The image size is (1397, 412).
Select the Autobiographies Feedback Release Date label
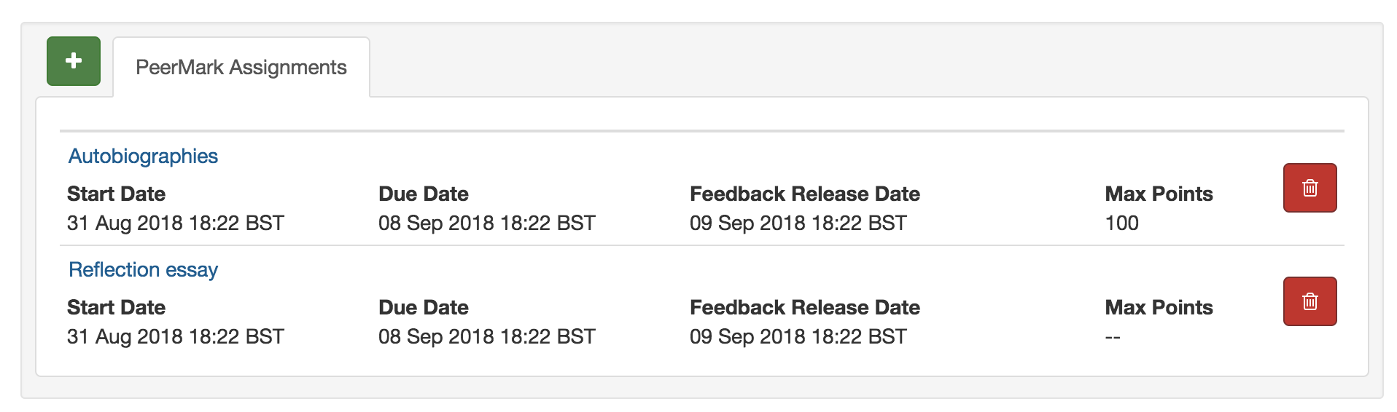(x=805, y=194)
